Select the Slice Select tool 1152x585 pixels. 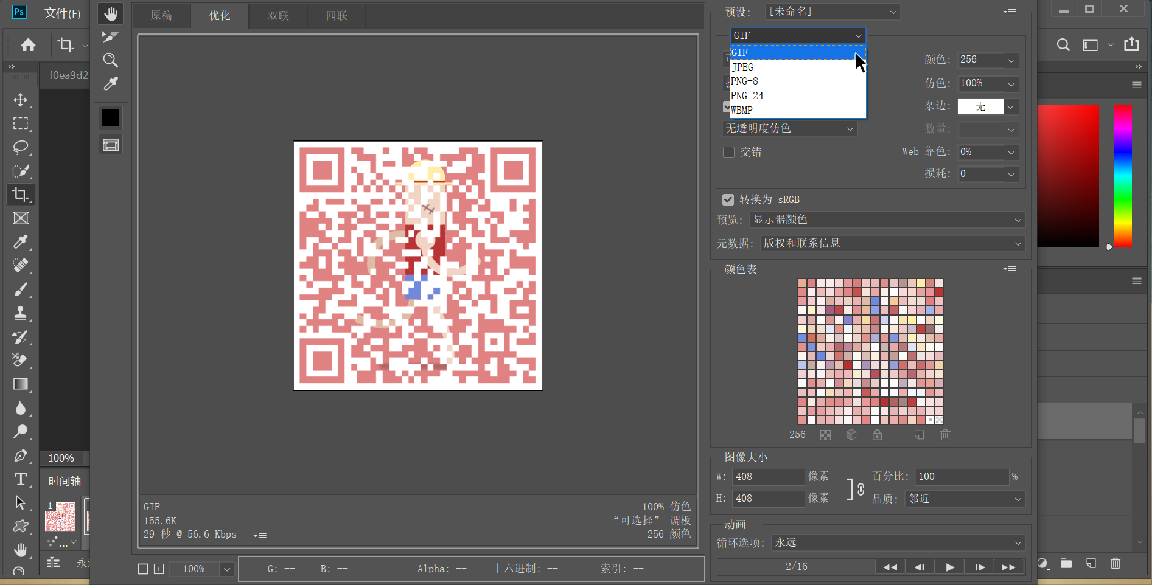pos(110,36)
